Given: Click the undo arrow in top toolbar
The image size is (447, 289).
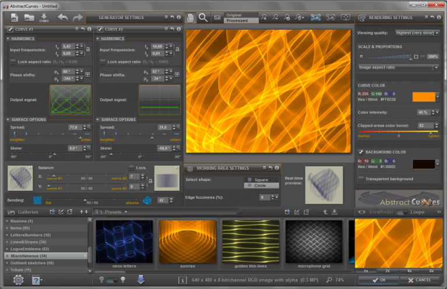Looking at the screenshot, I should pos(63,17).
